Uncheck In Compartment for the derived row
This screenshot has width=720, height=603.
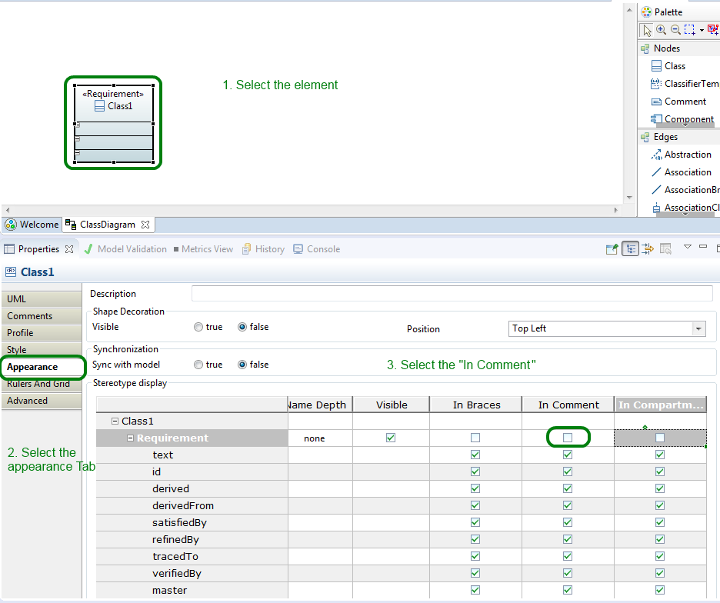point(660,488)
